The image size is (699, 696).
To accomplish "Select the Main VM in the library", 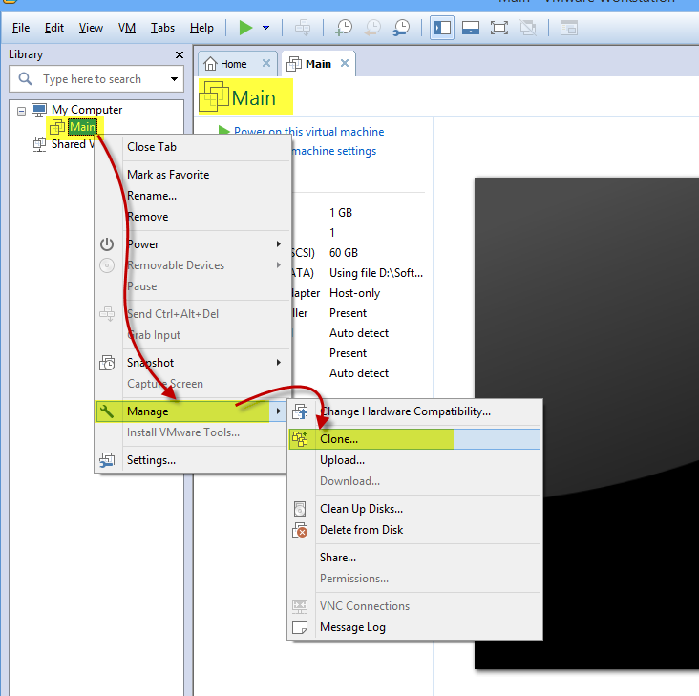I will 82,127.
